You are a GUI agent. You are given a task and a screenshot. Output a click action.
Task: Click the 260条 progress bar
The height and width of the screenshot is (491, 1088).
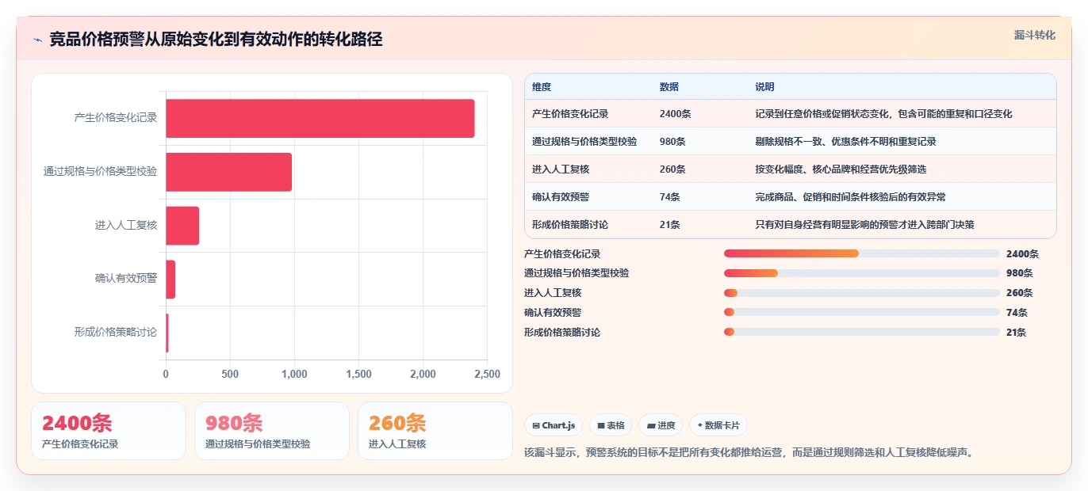coord(861,293)
